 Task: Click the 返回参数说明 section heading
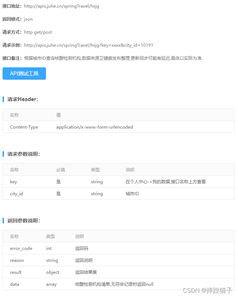click(x=24, y=221)
